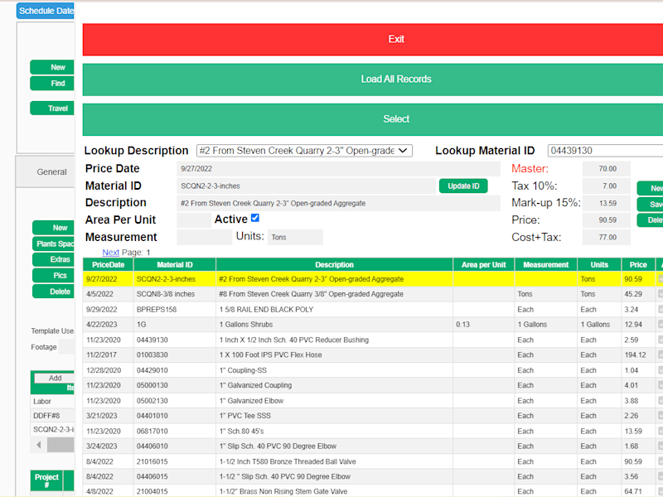
Task: Open the Lookup Description dropdown
Action: click(304, 151)
